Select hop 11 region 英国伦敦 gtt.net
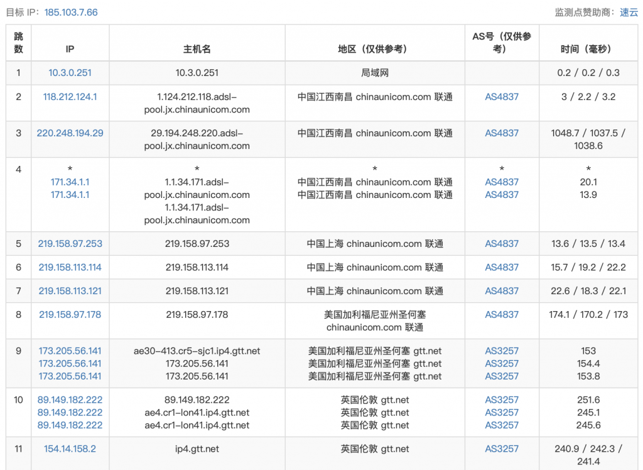The height and width of the screenshot is (470, 643). pyautogui.click(x=375, y=449)
